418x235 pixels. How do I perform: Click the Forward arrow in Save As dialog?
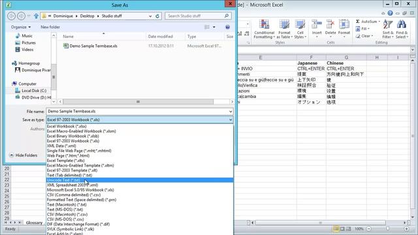21,16
